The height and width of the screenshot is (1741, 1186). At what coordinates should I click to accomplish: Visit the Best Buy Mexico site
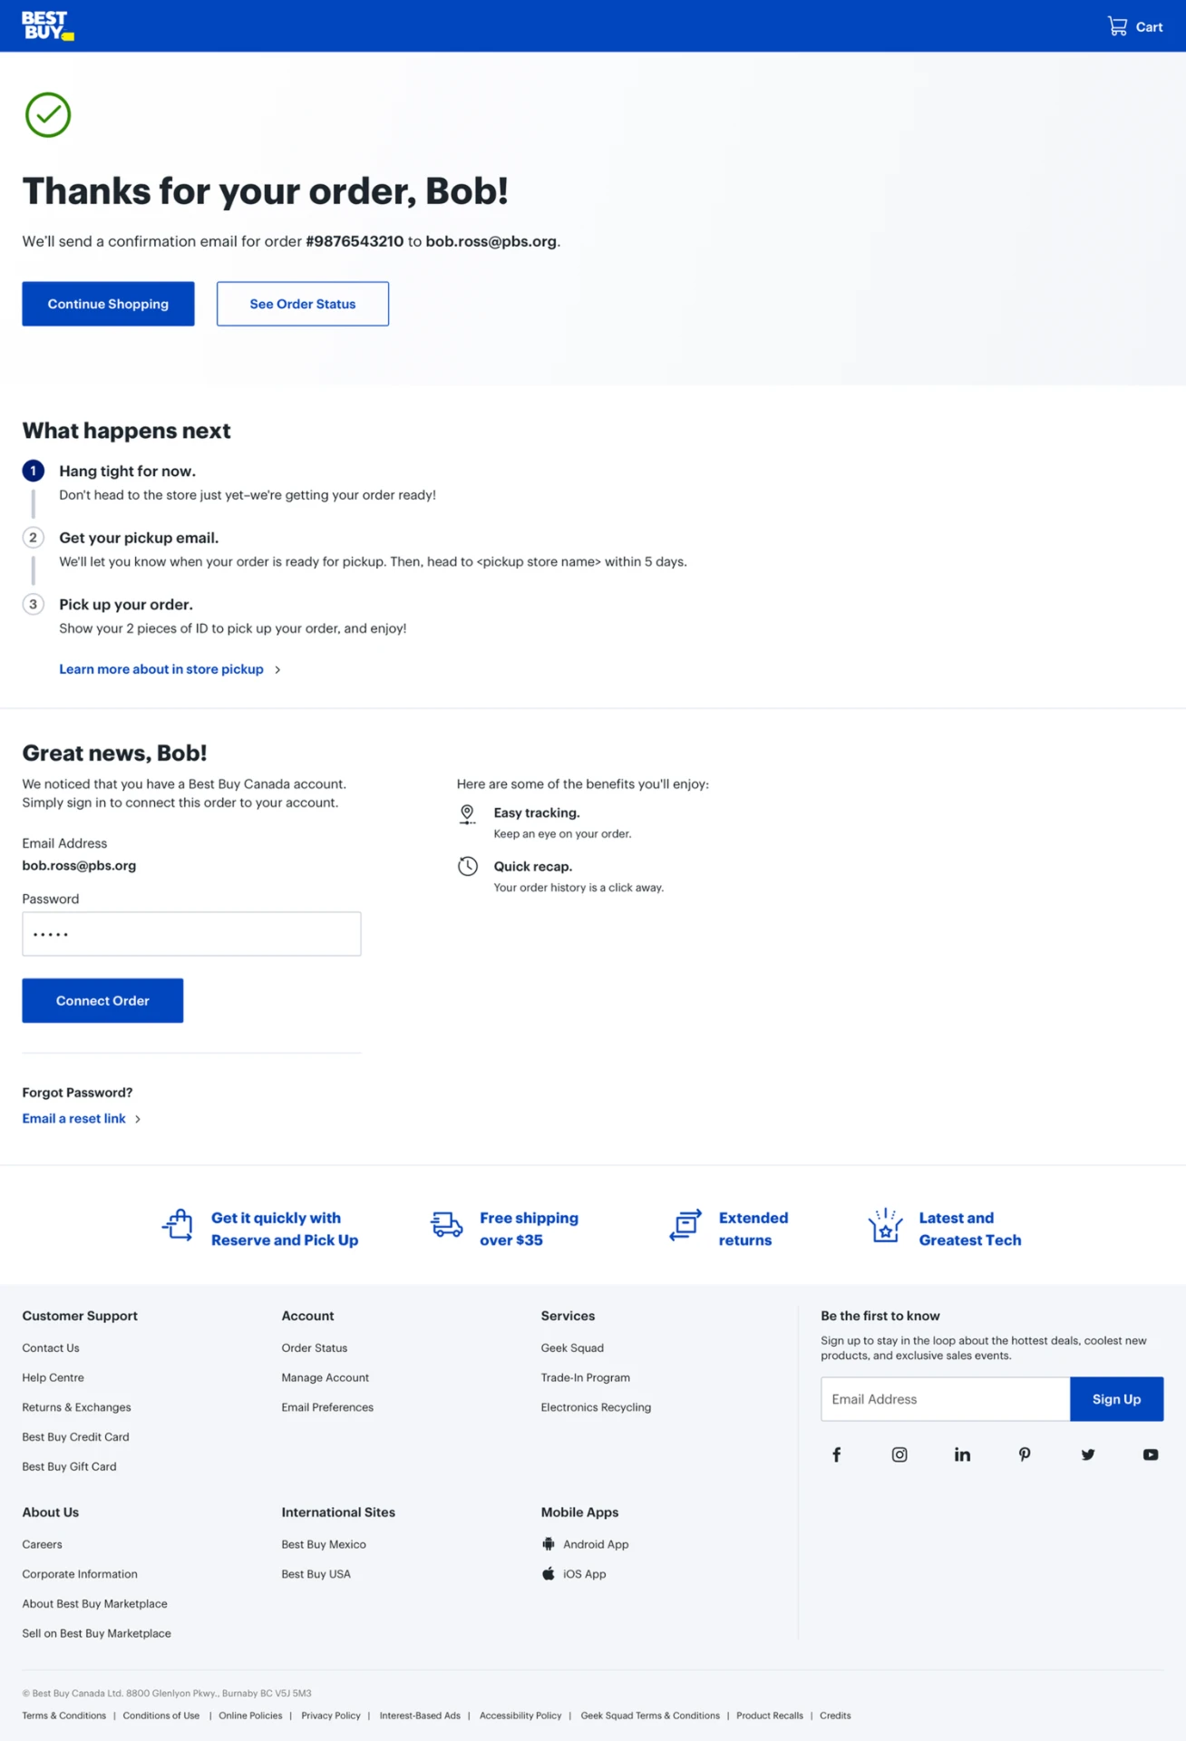point(324,1544)
